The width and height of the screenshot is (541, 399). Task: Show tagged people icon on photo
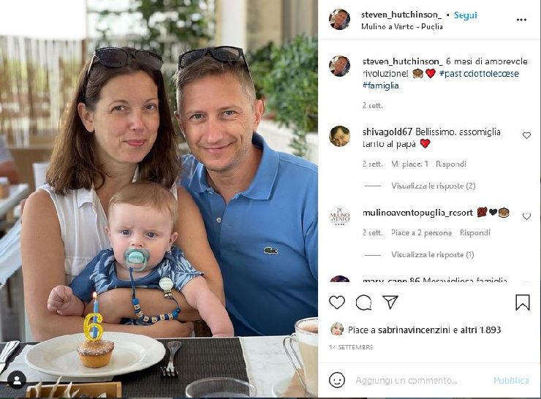coord(17,381)
